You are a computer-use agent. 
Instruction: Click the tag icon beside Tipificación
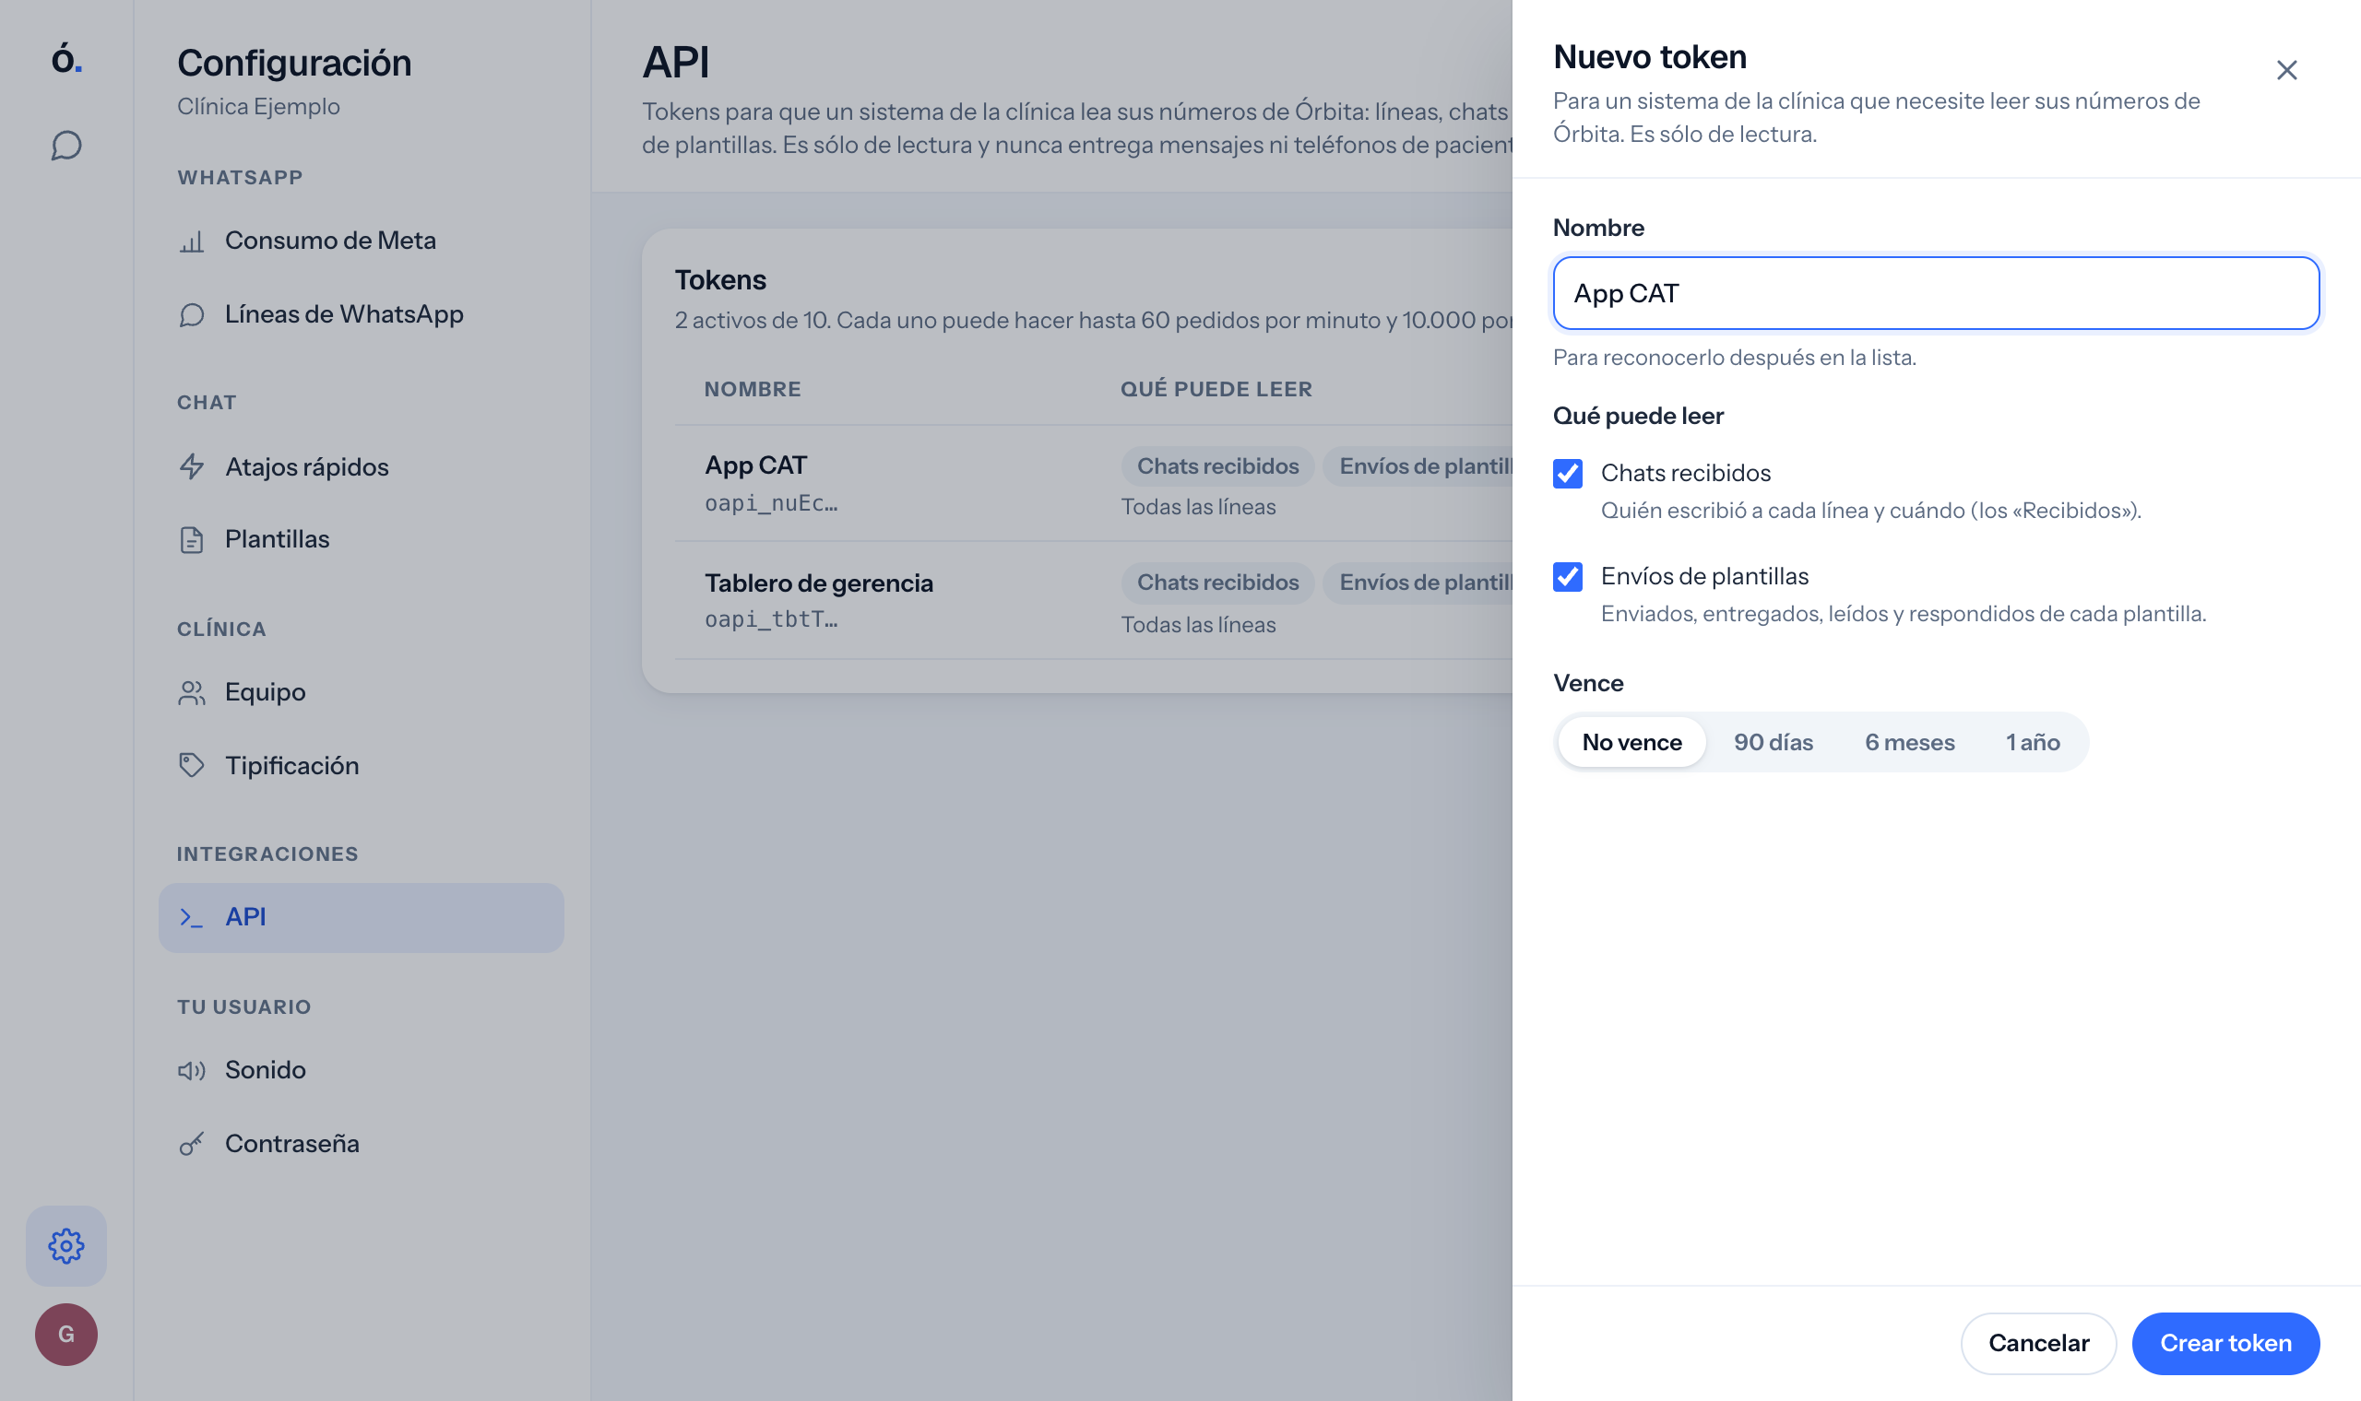(192, 765)
